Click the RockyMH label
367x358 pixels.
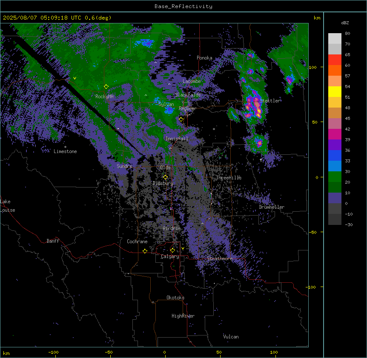coord(104,97)
